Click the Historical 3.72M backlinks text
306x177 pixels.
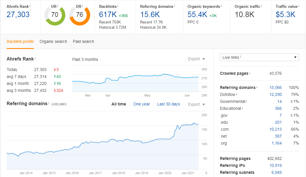point(112,28)
